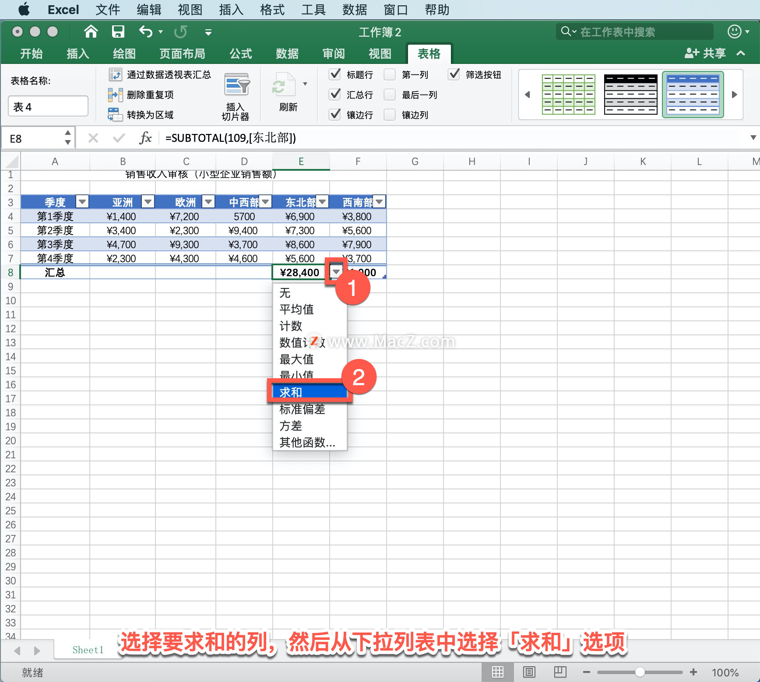Click the zoom in plus icon
Screen dimensions: 760x682
[693, 672]
